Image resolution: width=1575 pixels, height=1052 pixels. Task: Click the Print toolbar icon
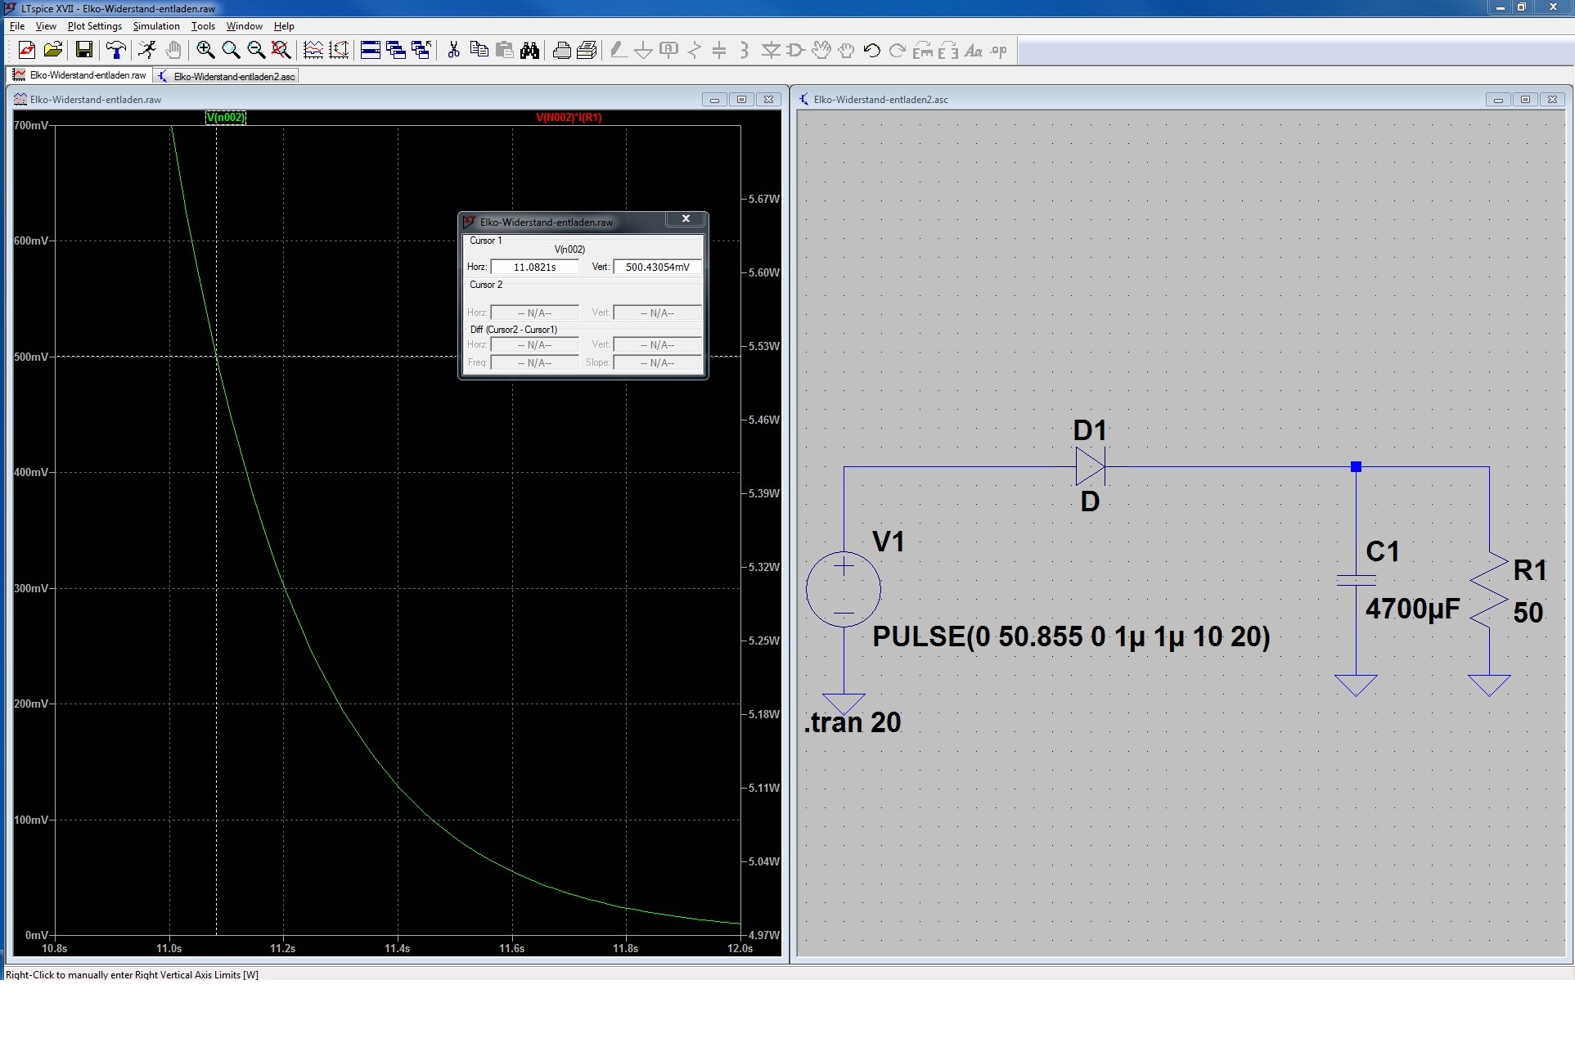tap(587, 51)
